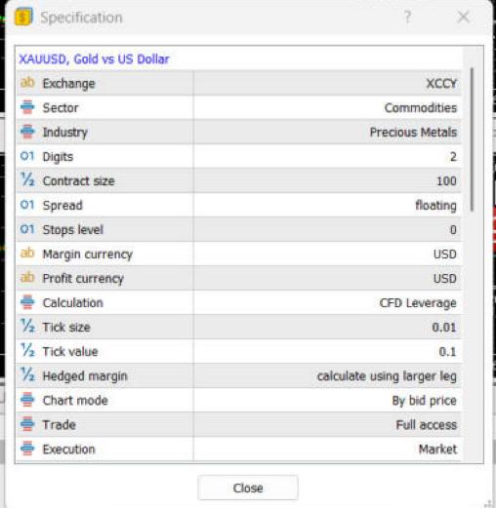496x508 pixels.
Task: Click the Profit currency ab icon
Action: click(x=27, y=278)
